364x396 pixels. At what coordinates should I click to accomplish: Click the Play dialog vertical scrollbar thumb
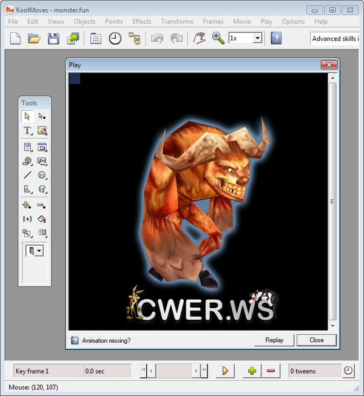332,202
